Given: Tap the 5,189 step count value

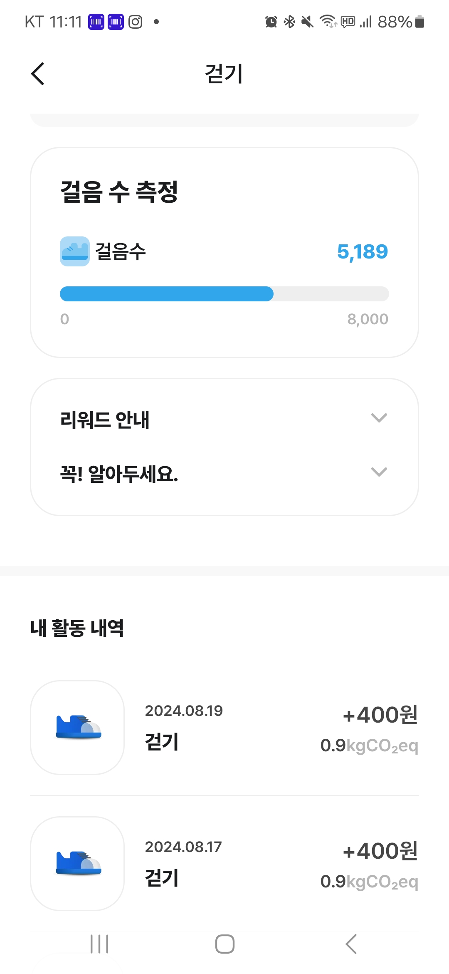Looking at the screenshot, I should pyautogui.click(x=362, y=252).
